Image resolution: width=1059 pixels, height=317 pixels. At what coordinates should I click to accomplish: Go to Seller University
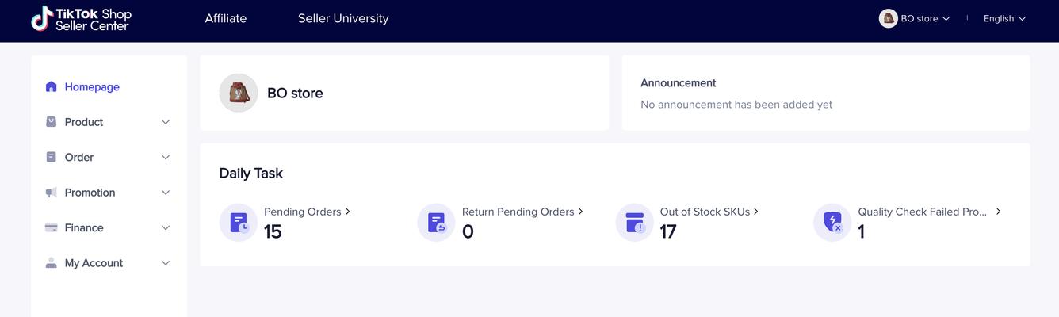click(343, 18)
